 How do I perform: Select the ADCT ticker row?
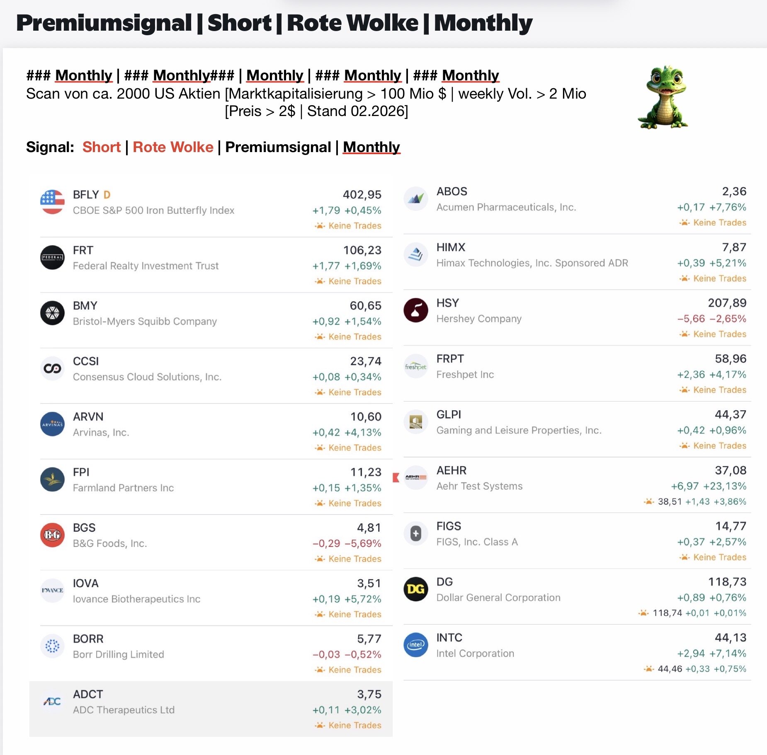point(211,709)
